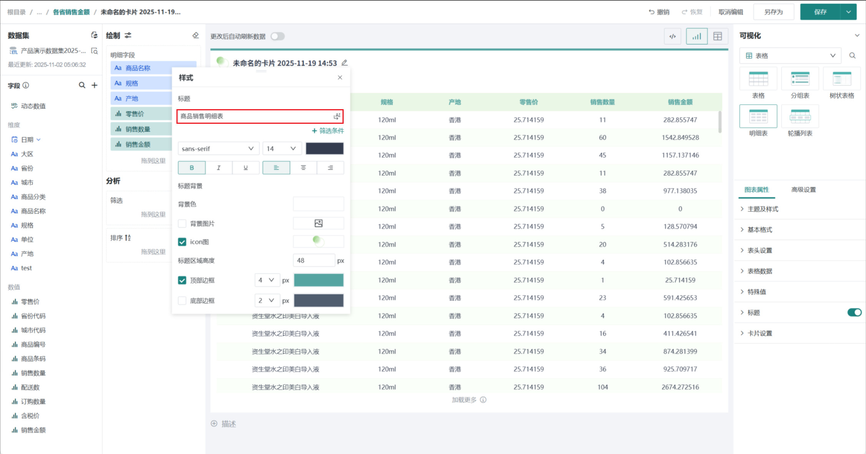Click the 另存为 button
Screen dimensions: 866x454
773,12
